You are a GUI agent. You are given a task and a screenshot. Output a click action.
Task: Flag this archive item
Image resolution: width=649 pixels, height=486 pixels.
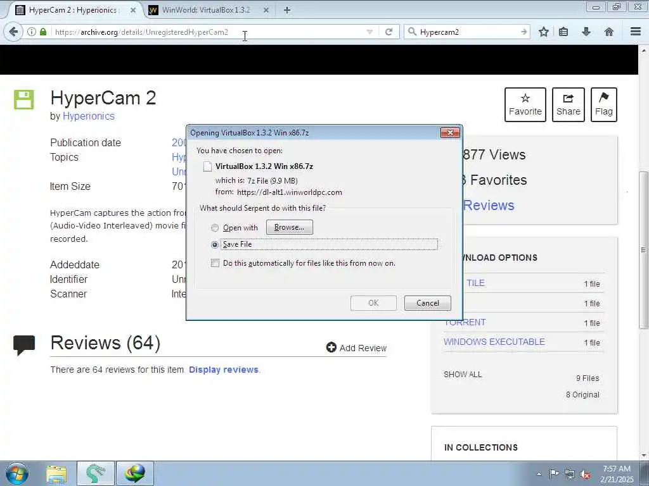point(604,104)
